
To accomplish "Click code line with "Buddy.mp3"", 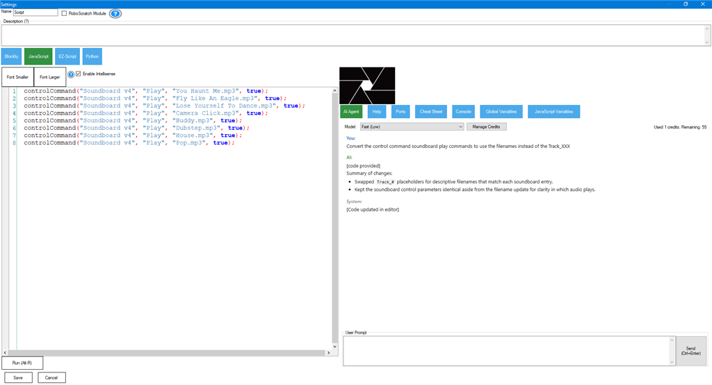I will coord(133,120).
